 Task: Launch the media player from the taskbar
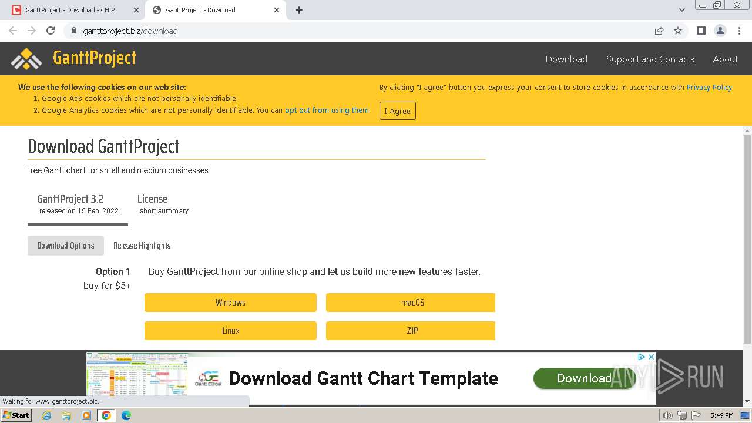[86, 415]
